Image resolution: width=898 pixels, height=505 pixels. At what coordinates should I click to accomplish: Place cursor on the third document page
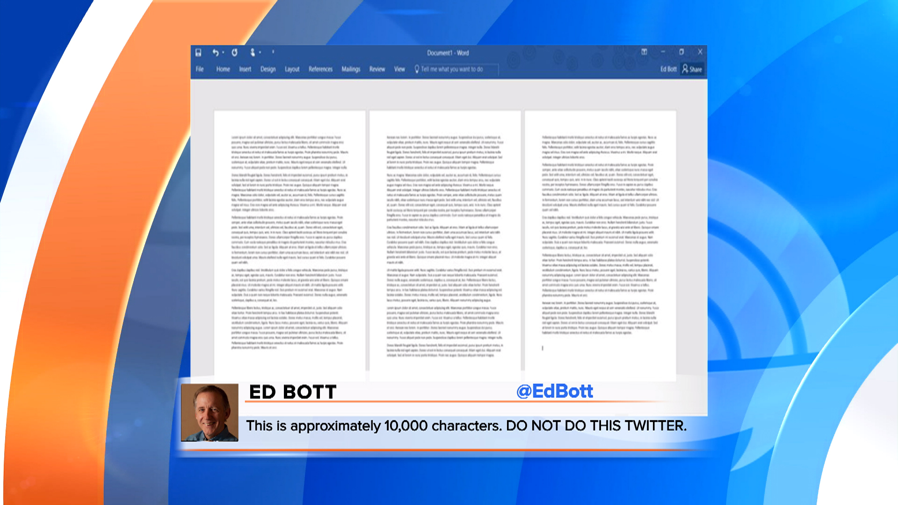(600, 234)
